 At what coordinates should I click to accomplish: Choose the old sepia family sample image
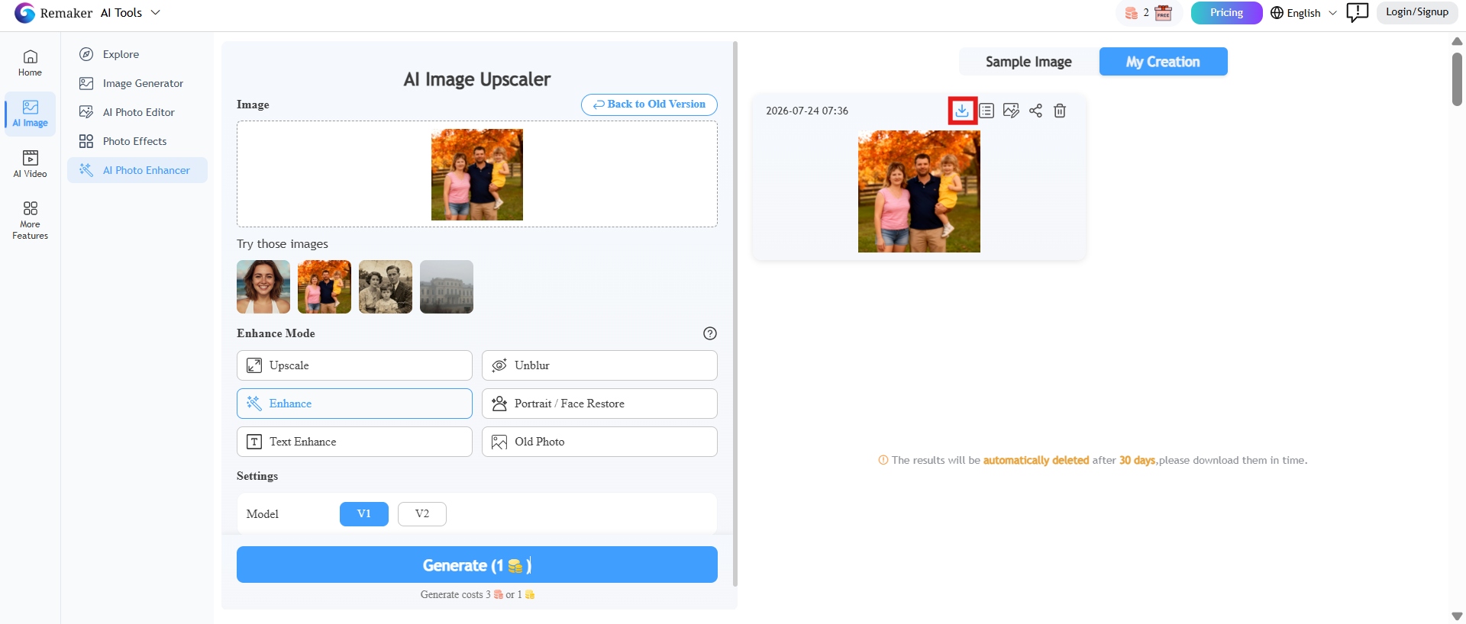(x=386, y=287)
